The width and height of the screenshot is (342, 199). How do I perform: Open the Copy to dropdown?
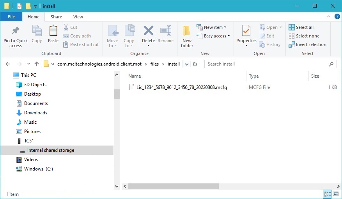(x=129, y=36)
